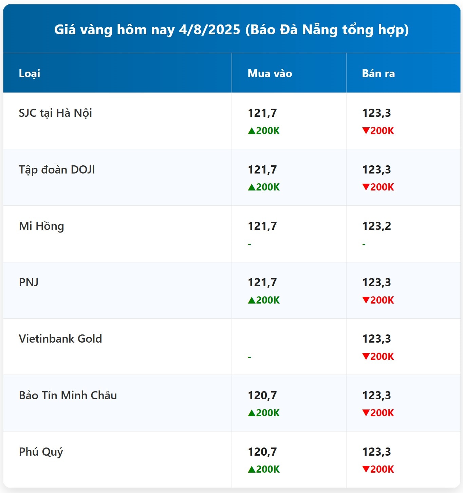Click the Phú Quý row label
463x493 pixels.
(41, 452)
